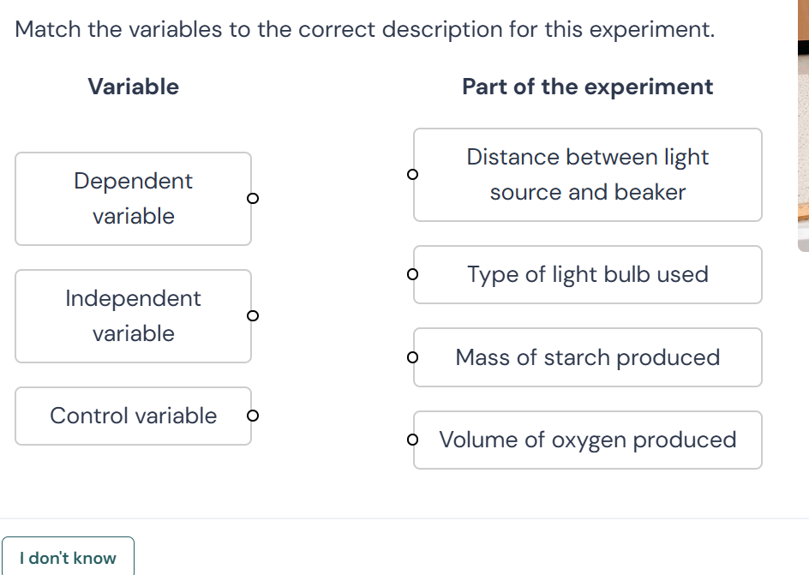Select the connector dot beside Independent variable

click(x=253, y=316)
